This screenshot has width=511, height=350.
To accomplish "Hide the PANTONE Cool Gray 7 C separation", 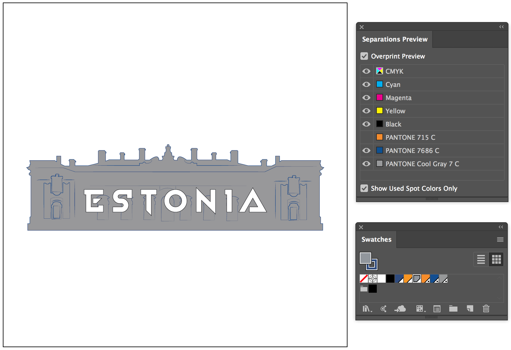I will 366,164.
